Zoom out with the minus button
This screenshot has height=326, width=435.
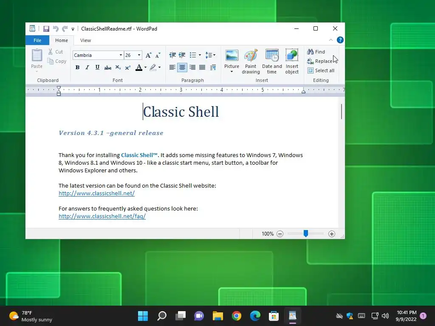pyautogui.click(x=280, y=234)
